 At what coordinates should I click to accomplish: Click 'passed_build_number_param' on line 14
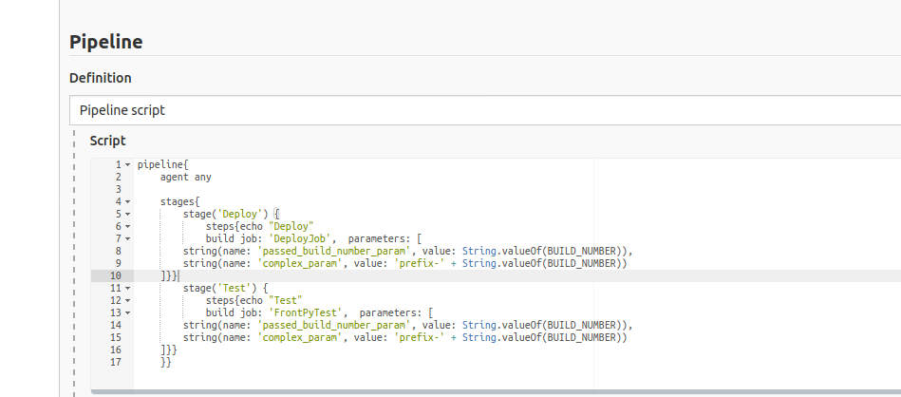click(x=334, y=325)
